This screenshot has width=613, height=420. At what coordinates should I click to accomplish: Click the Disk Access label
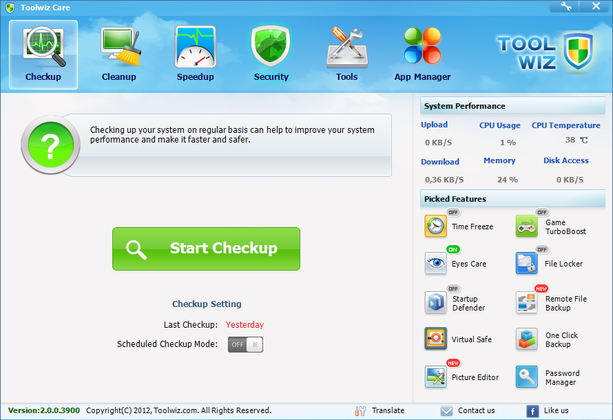(x=565, y=160)
